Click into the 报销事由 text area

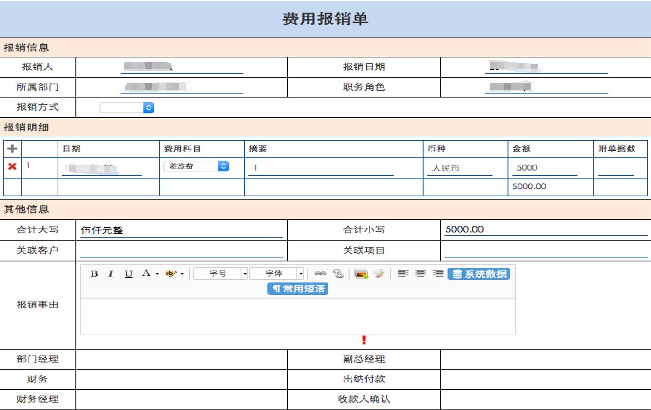297,316
